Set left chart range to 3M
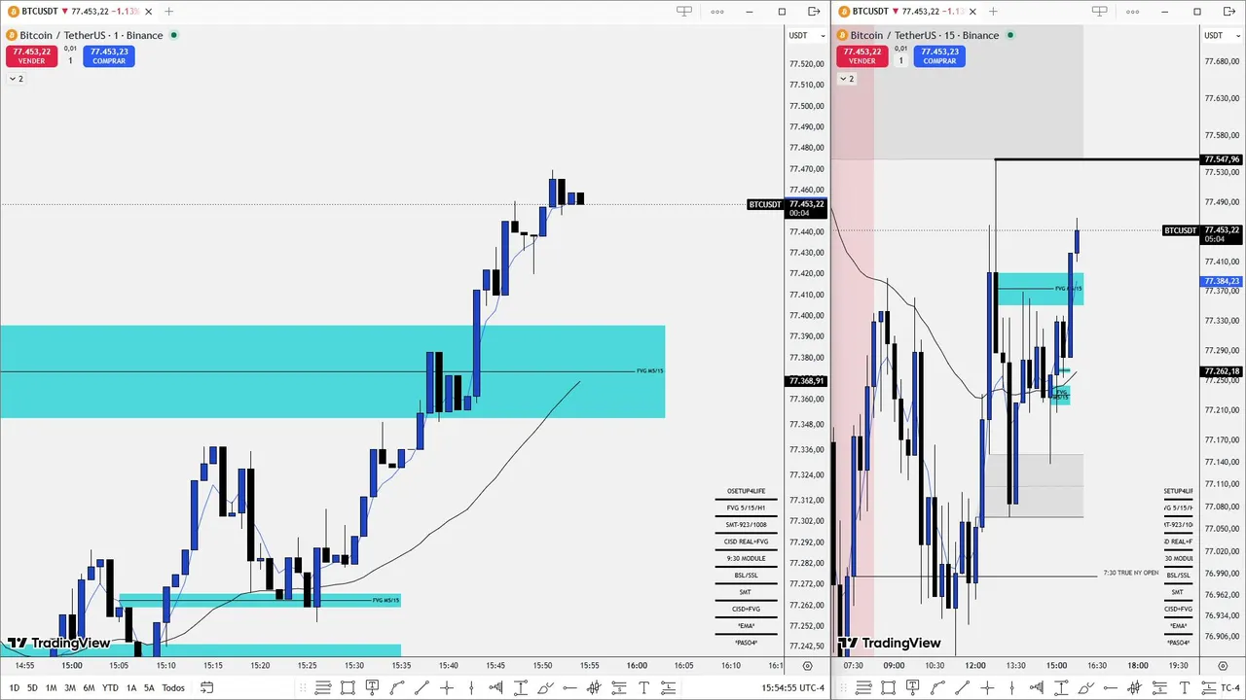Screen dimensions: 1246x700 tap(70, 687)
